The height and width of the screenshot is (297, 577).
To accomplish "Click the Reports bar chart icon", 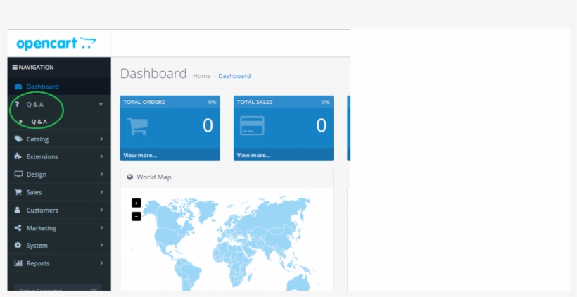I will (x=18, y=263).
